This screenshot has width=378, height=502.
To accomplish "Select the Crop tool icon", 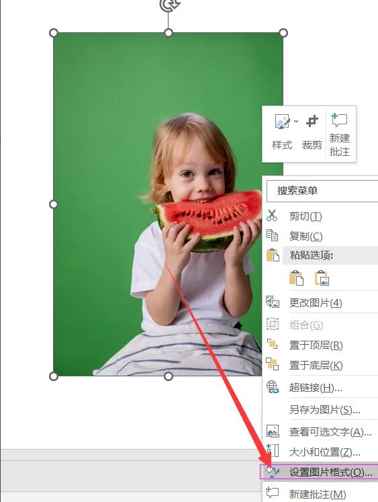I will 312,122.
